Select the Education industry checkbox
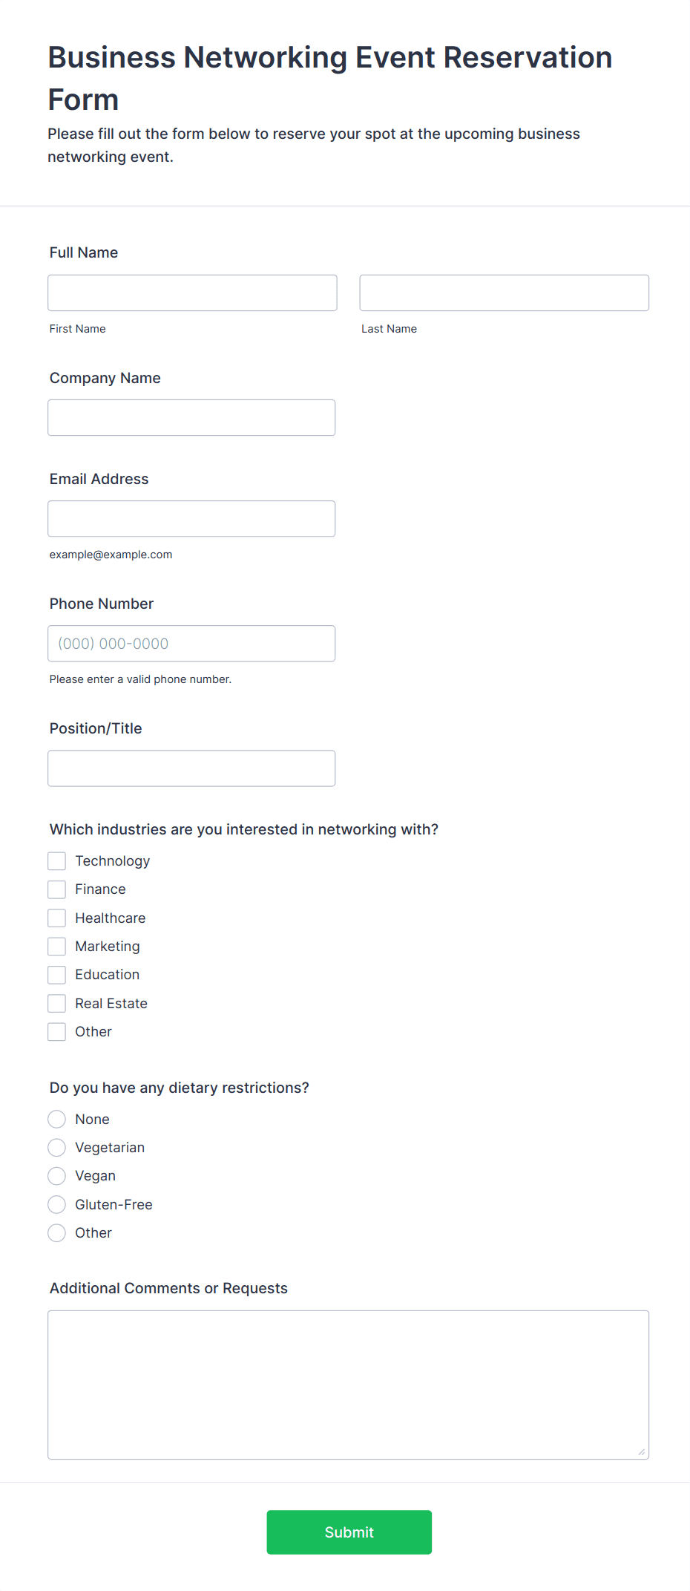The width and height of the screenshot is (690, 1591). (56, 974)
